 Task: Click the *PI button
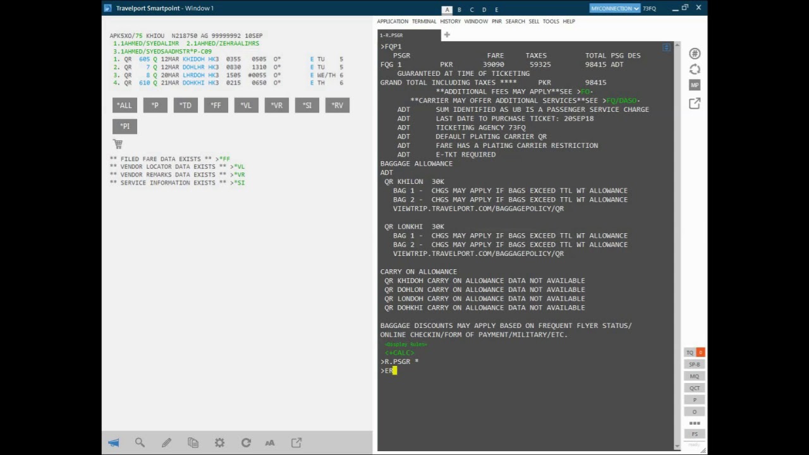tap(125, 126)
